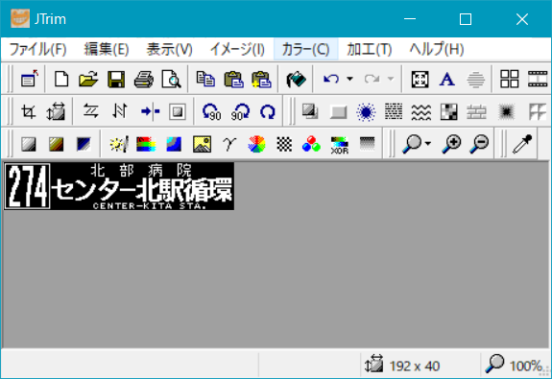The height and width of the screenshot is (379, 552).
Task: Click the RGB three balls icon
Action: [312, 144]
